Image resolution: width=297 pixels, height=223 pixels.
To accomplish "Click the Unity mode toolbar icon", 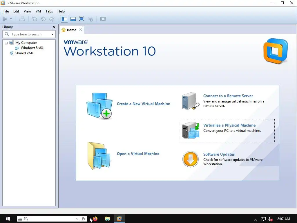I will pyautogui.click(x=90, y=19).
